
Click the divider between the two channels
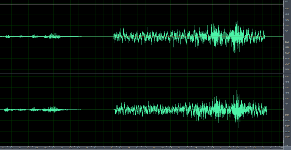click(142, 73)
